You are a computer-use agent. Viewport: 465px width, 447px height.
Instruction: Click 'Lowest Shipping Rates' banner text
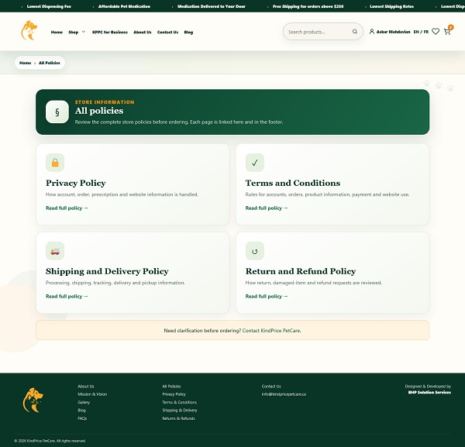click(x=391, y=6)
